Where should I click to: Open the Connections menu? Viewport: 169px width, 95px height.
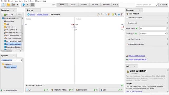pyautogui.click(x=23, y=1)
